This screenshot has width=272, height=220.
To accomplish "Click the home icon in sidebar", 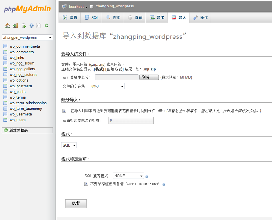I will [x=8, y=26].
